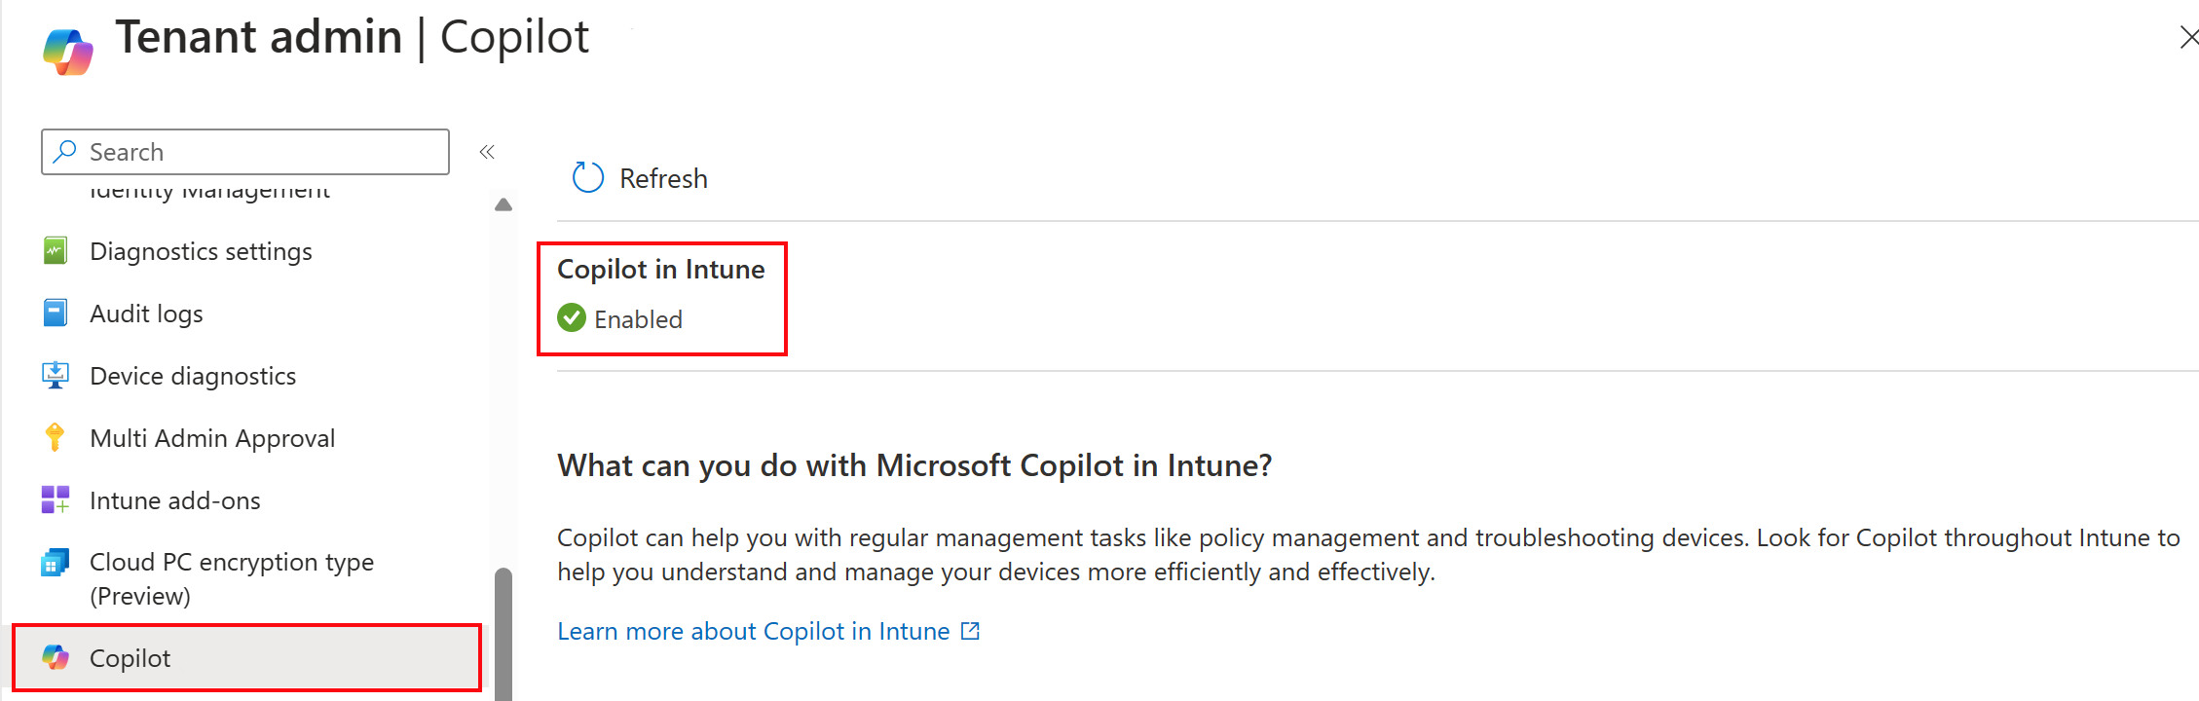
Task: Click the magnifier icon in search box
Action: (65, 151)
